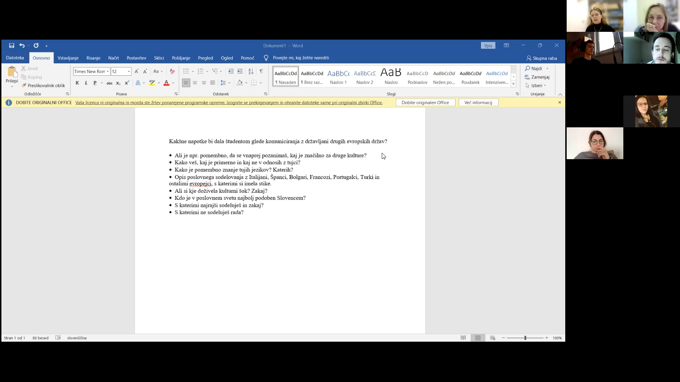Viewport: 680px width, 382px height.
Task: Save the document with the floppy icon
Action: [12, 46]
